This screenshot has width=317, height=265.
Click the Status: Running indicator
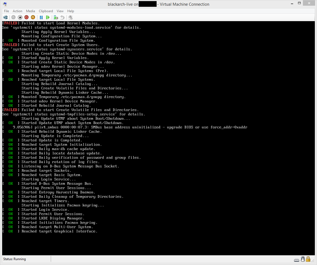[14, 259]
